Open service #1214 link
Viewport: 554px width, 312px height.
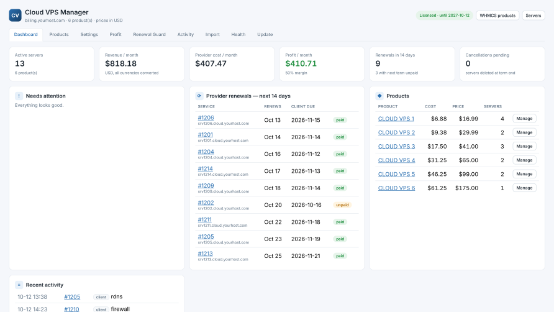click(x=206, y=168)
